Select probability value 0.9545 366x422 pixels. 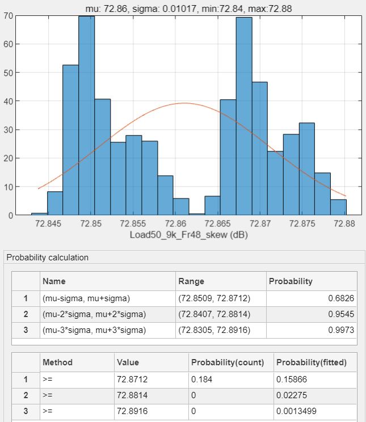click(x=312, y=314)
